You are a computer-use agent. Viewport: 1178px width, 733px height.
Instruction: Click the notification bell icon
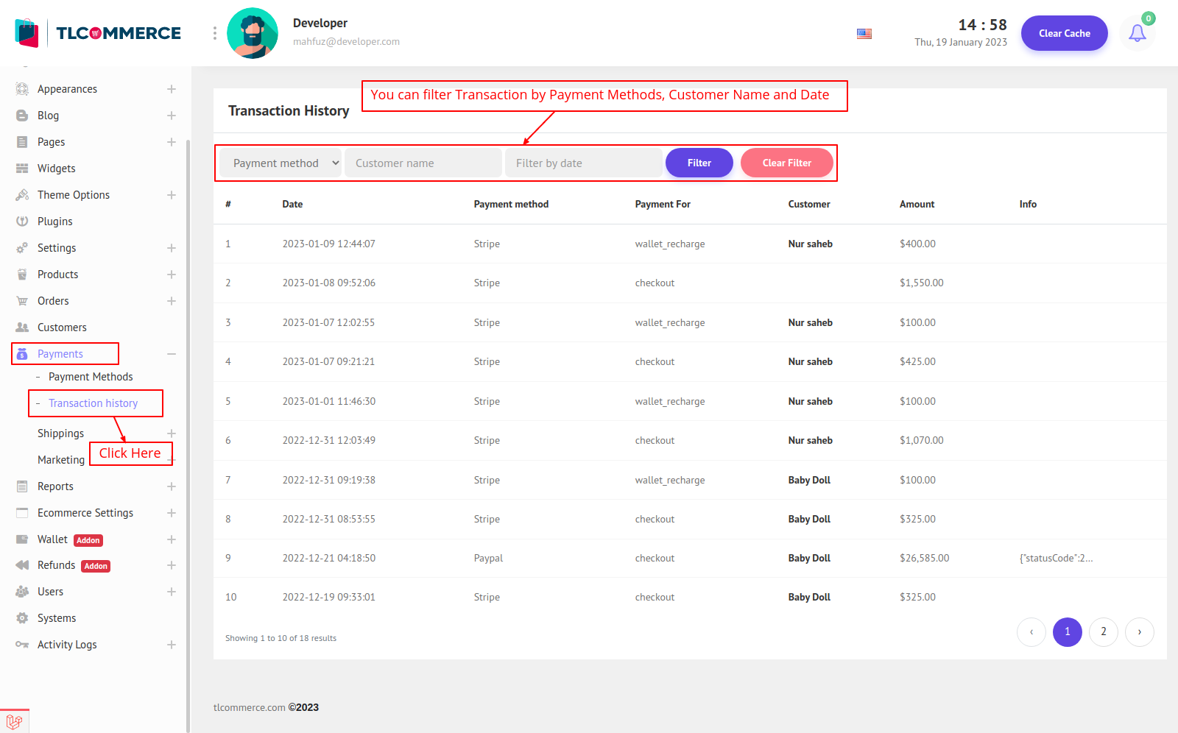[x=1137, y=33]
